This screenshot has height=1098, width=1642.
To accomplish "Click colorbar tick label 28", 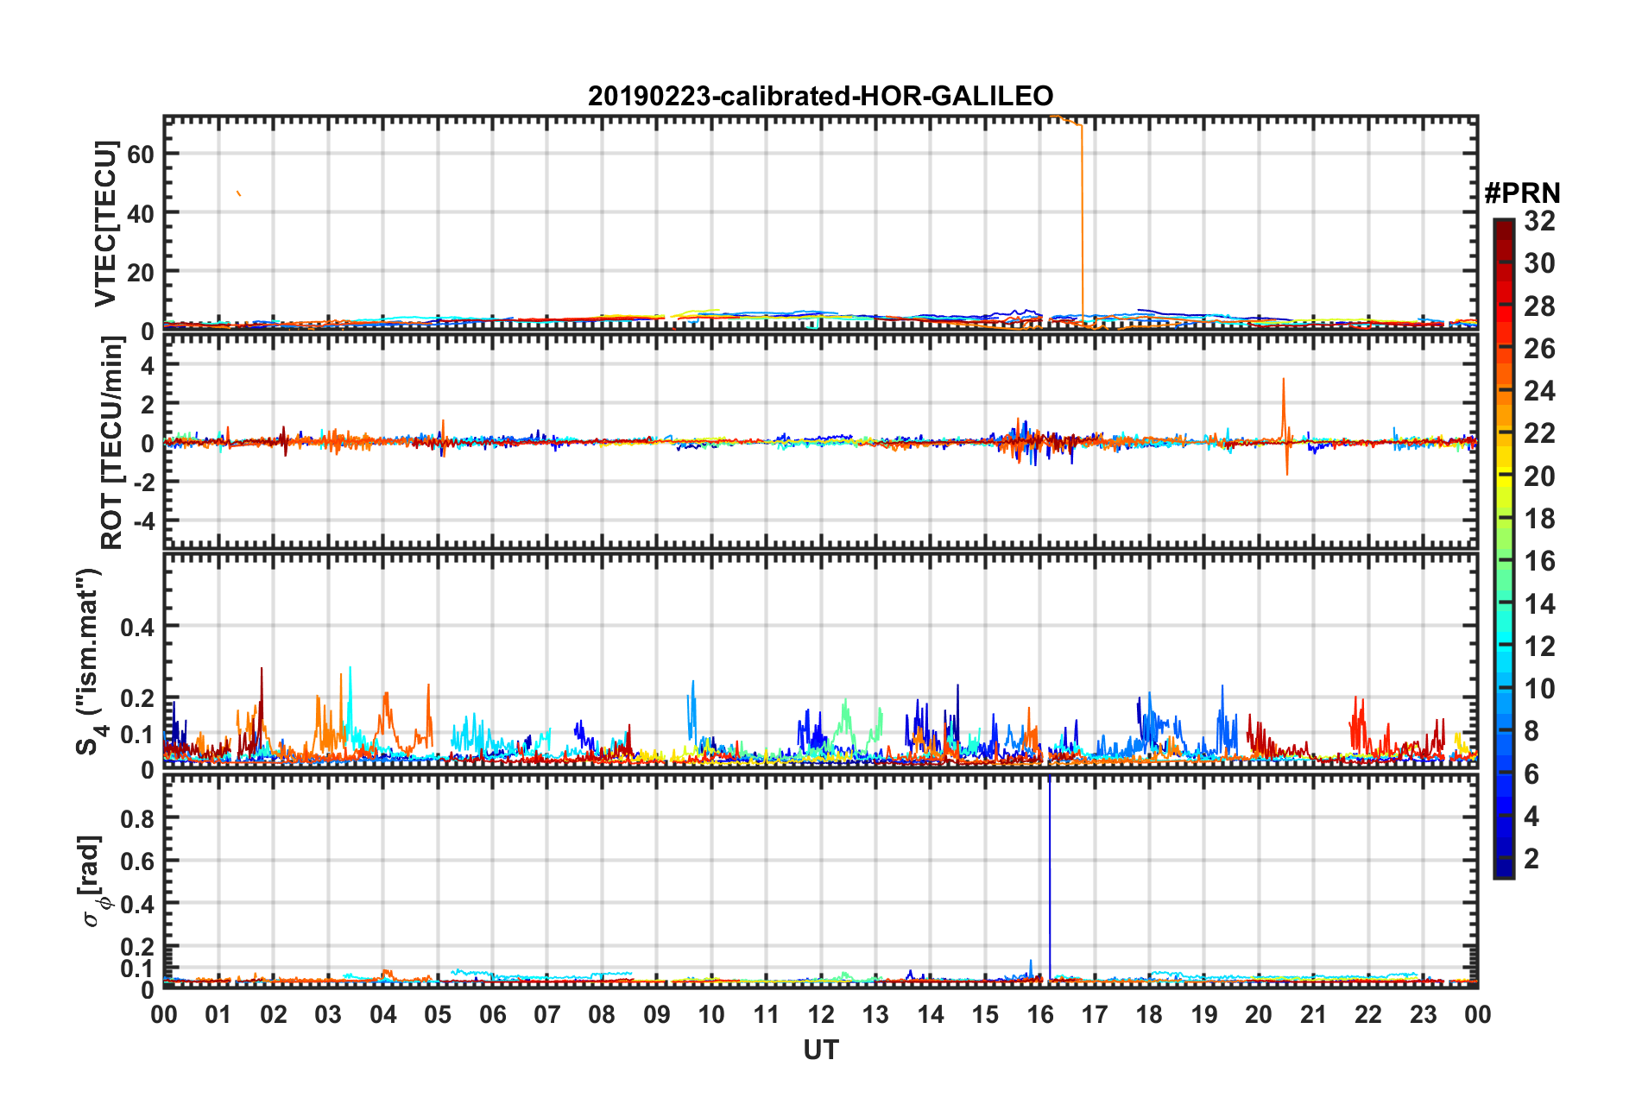I will point(1539,306).
